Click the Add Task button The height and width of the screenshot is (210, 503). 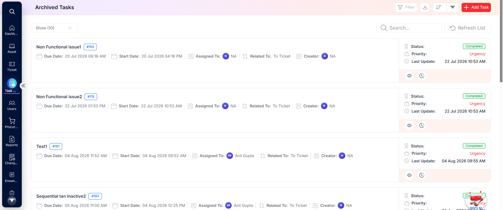(x=476, y=7)
